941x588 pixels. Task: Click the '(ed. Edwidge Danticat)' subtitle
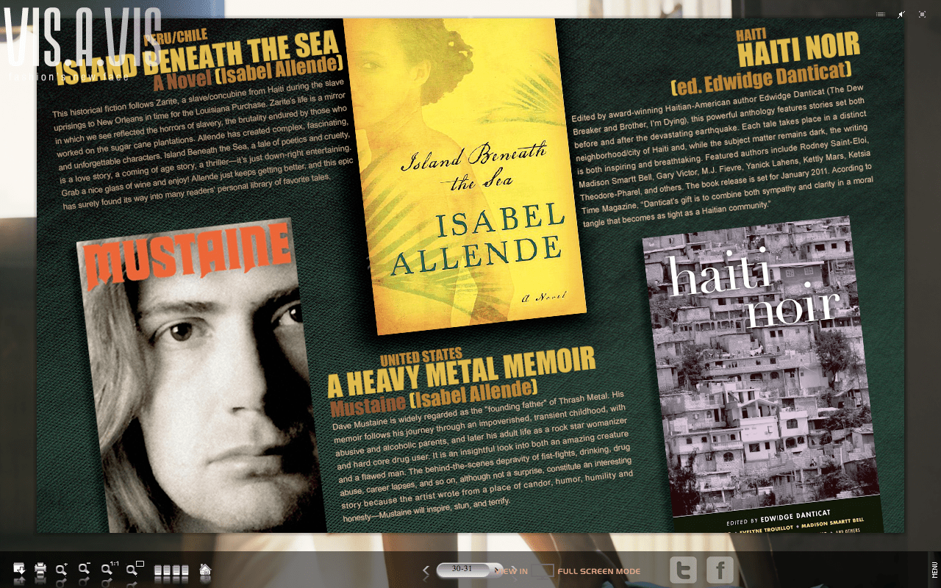(x=762, y=79)
